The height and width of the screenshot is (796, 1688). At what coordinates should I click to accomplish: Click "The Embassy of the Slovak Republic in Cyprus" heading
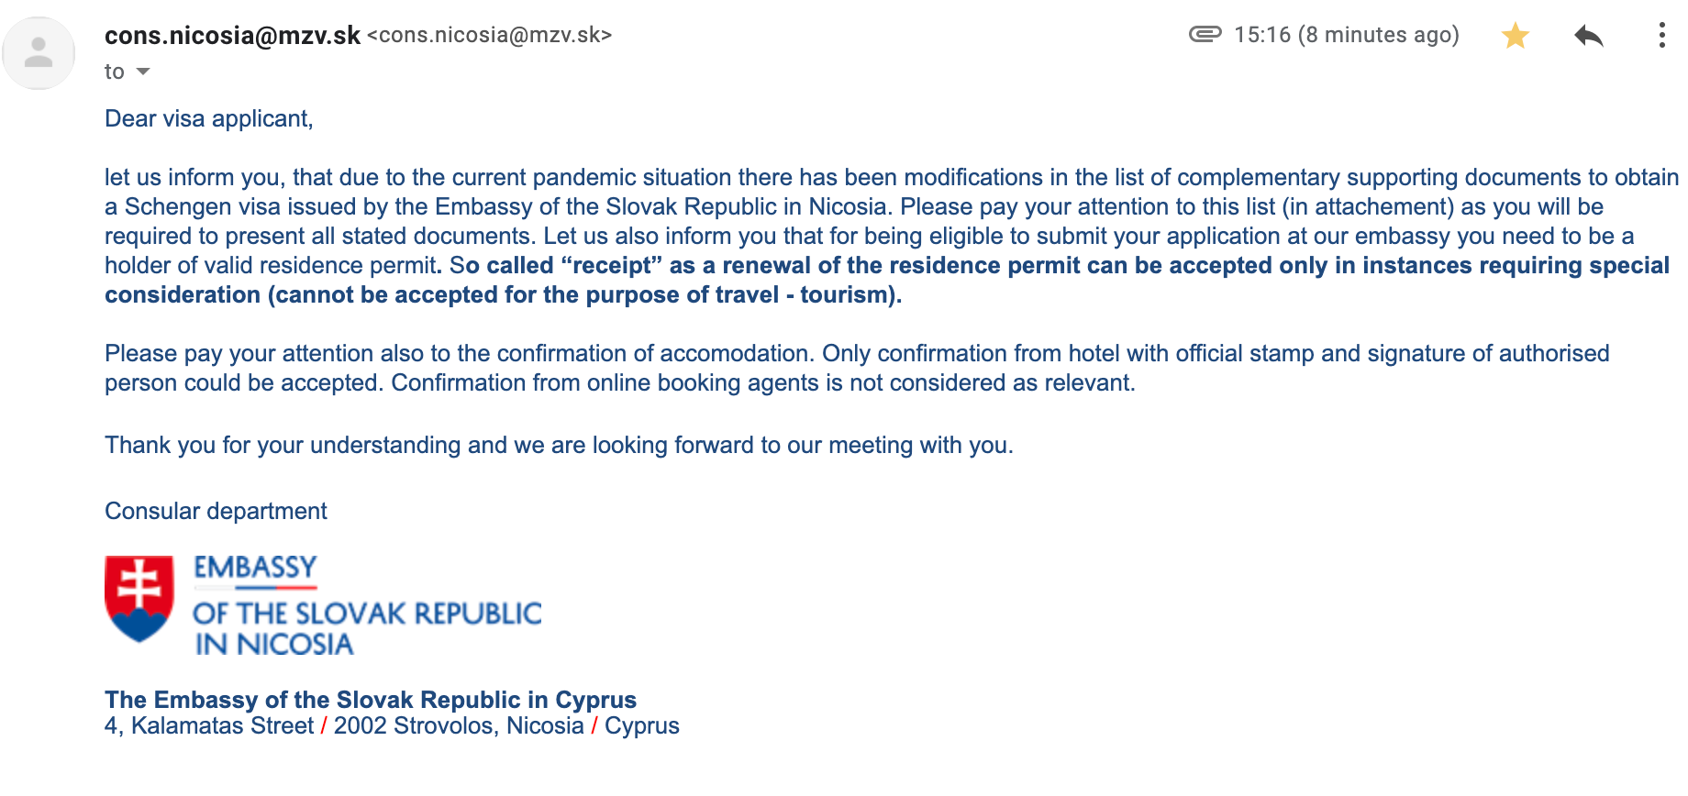(371, 700)
